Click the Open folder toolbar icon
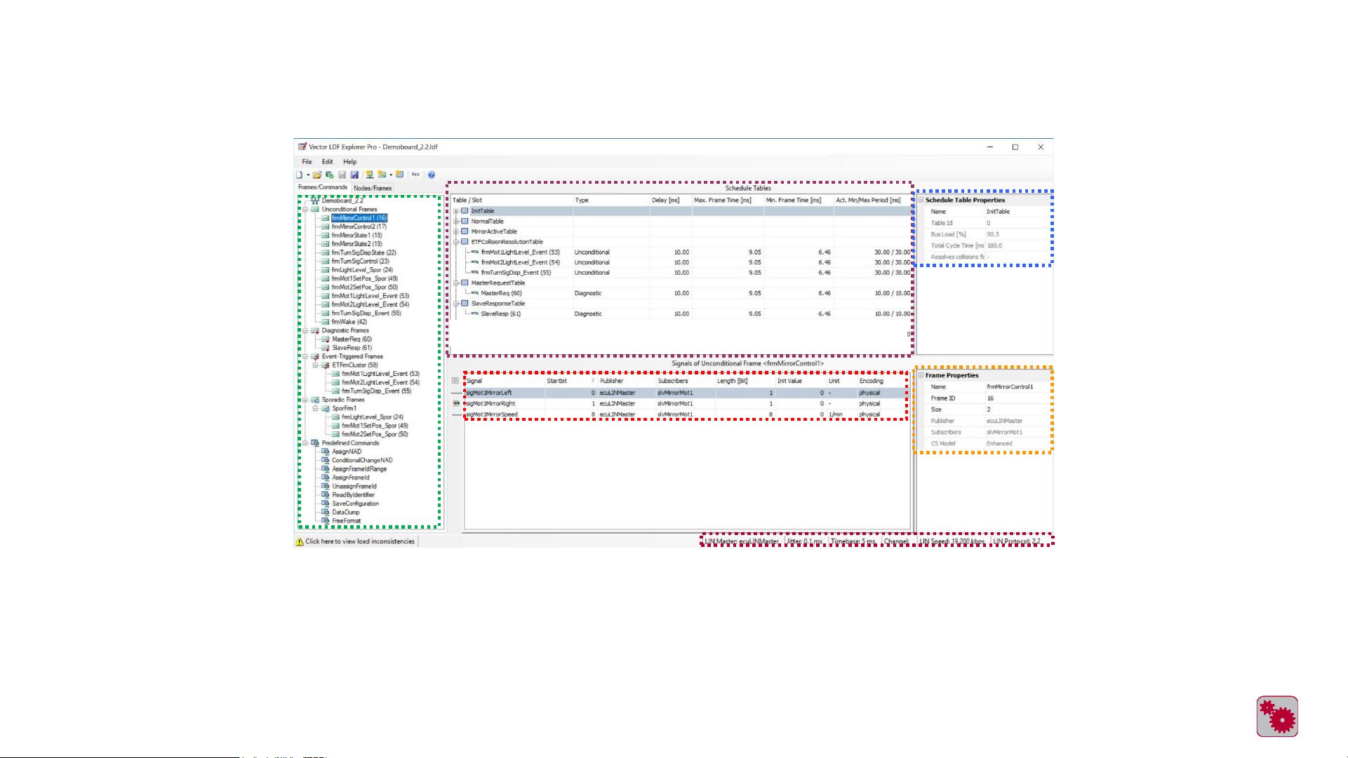The width and height of the screenshot is (1348, 758). (x=317, y=175)
